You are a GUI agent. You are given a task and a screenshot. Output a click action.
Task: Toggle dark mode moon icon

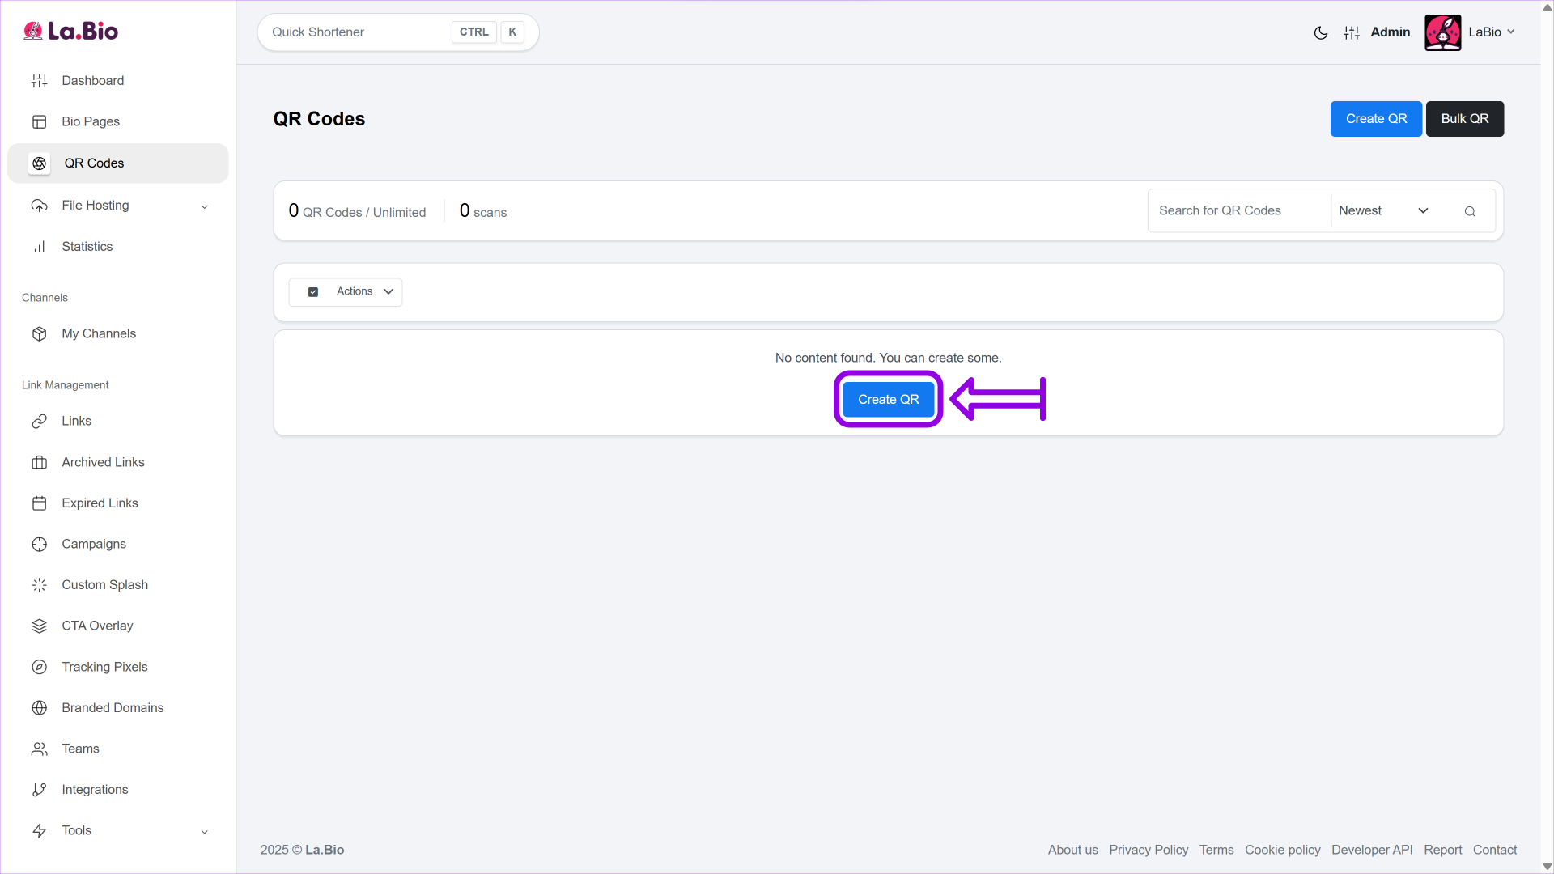click(x=1321, y=32)
